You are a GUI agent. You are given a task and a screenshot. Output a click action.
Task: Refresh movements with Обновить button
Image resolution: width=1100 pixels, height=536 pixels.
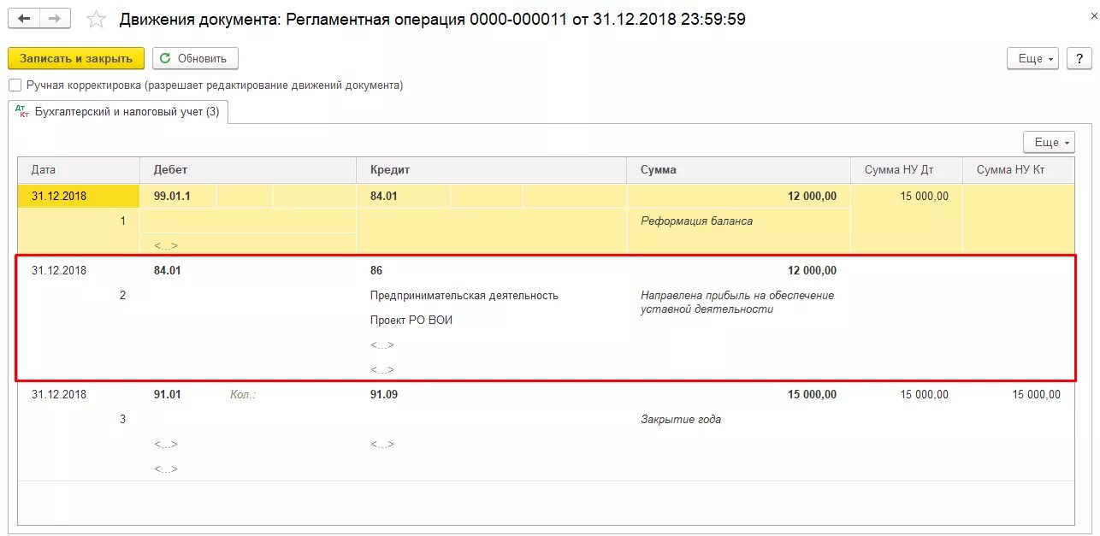(195, 58)
